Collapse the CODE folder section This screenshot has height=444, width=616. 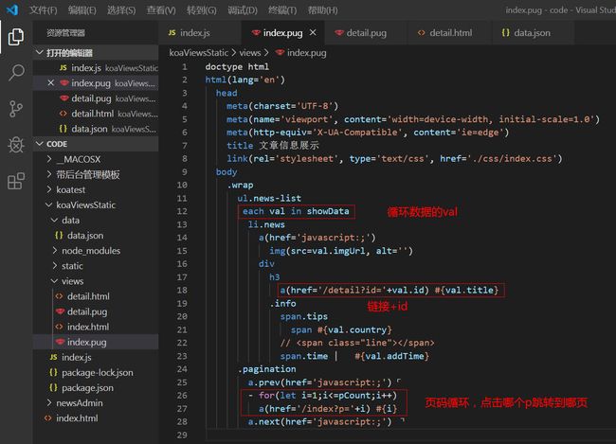click(96, 144)
